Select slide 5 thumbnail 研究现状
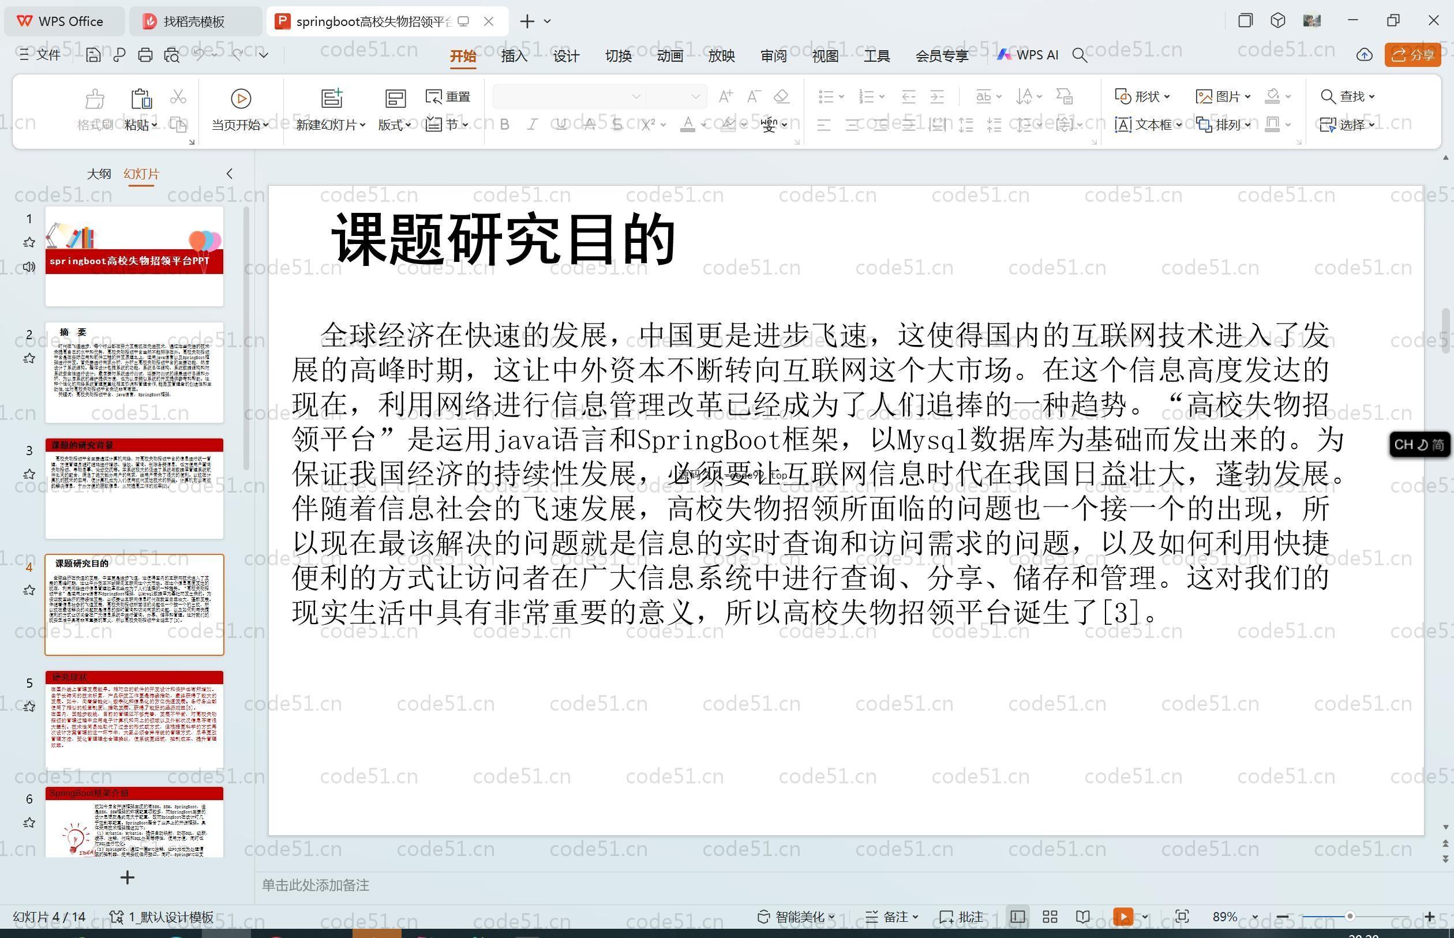1454x938 pixels. click(134, 721)
